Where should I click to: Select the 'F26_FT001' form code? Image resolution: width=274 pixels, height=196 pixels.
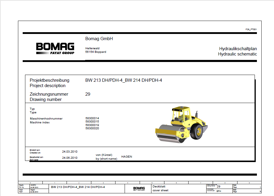click(x=251, y=30)
